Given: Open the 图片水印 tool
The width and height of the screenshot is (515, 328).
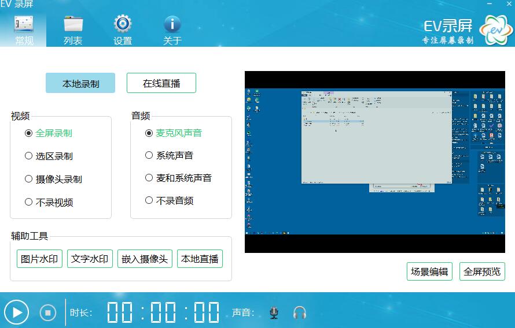Looking at the screenshot, I should [x=39, y=259].
